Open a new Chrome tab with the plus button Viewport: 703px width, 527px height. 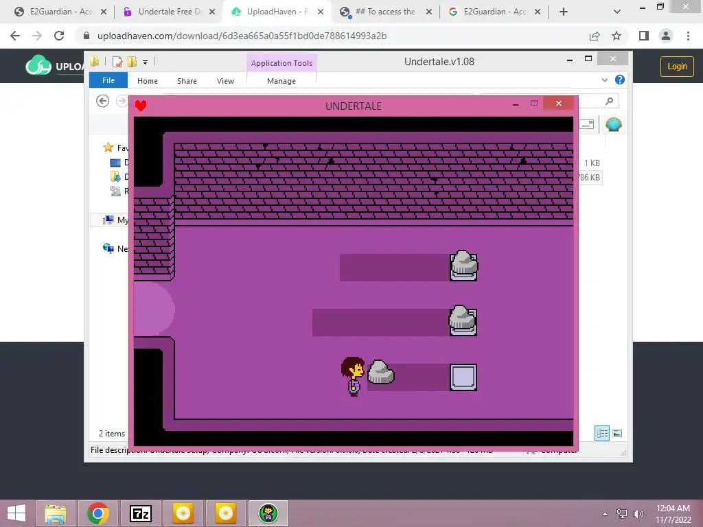[564, 12]
